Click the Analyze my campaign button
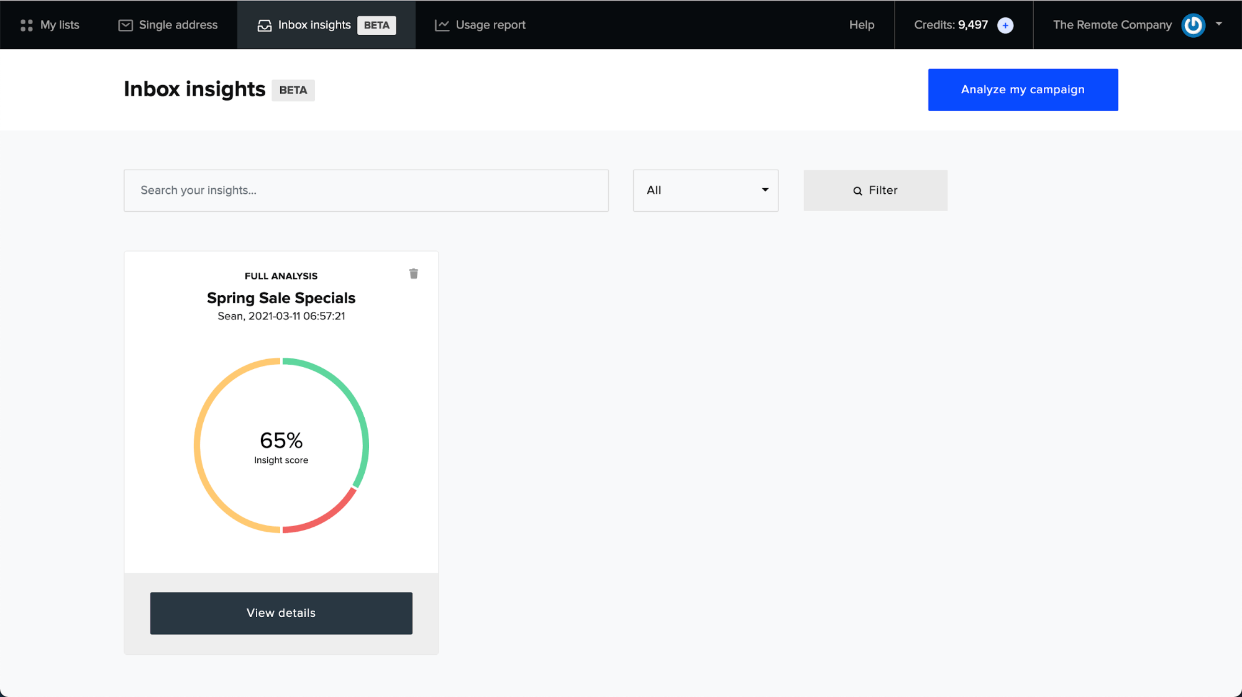Viewport: 1242px width, 697px height. pyautogui.click(x=1023, y=89)
